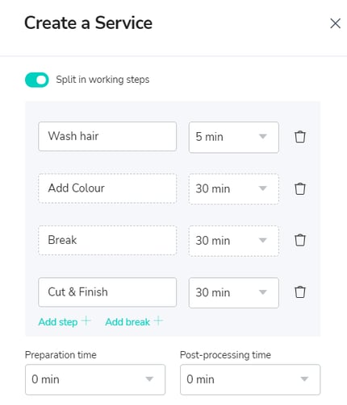Close the Create a Service dialog
347x405 pixels.
(335, 23)
